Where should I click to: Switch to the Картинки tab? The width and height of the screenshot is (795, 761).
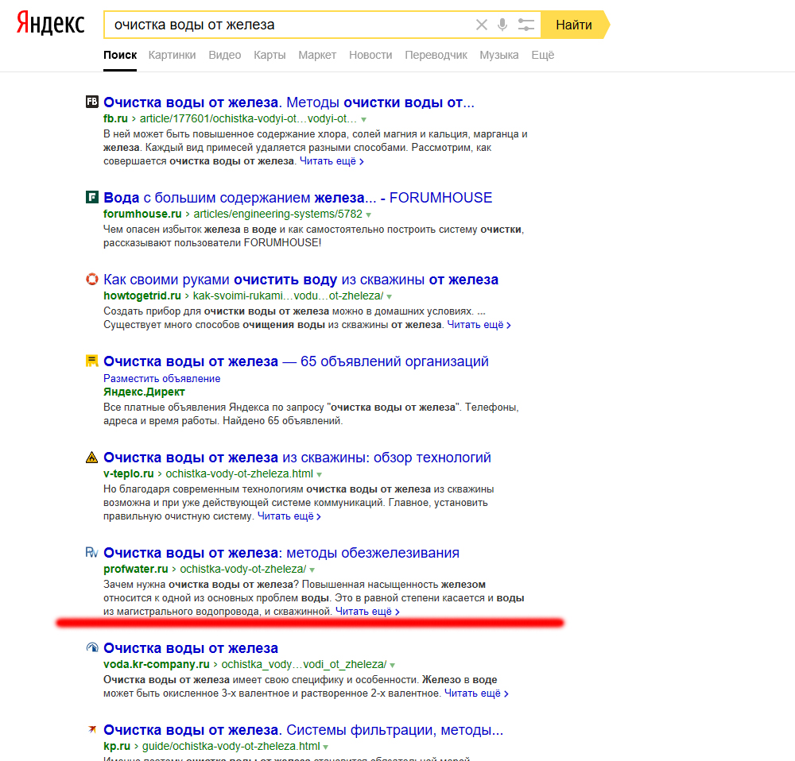[x=172, y=55]
